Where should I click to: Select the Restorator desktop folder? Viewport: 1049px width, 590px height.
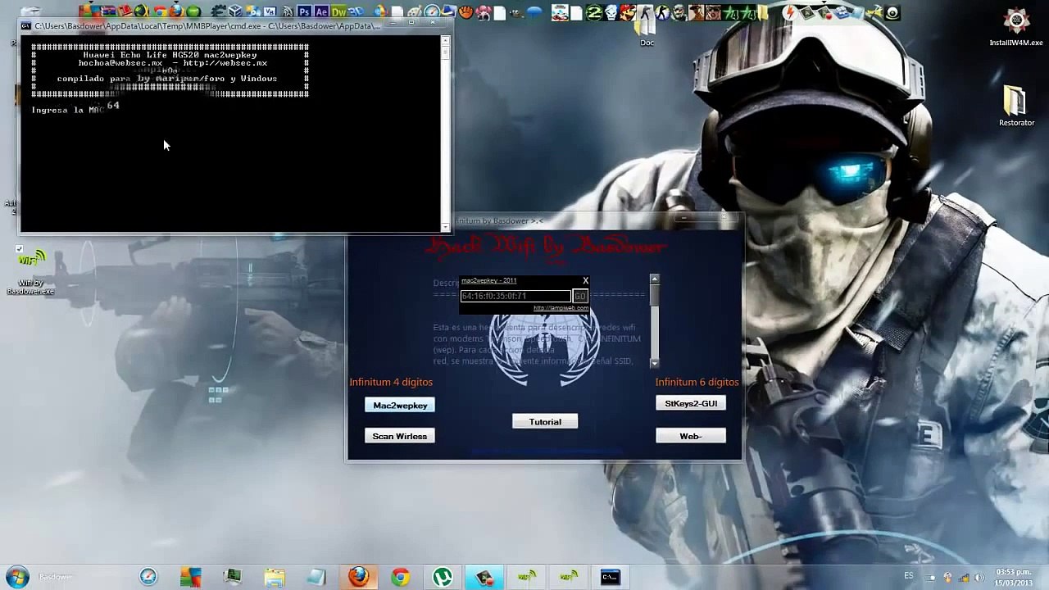point(1016,107)
